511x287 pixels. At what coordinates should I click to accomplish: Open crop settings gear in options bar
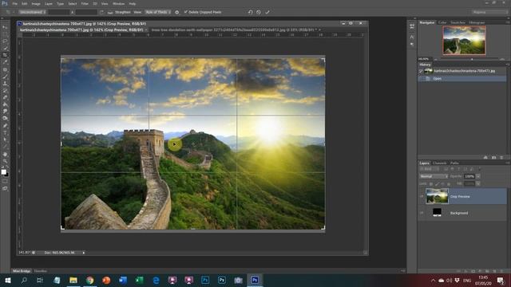point(177,12)
